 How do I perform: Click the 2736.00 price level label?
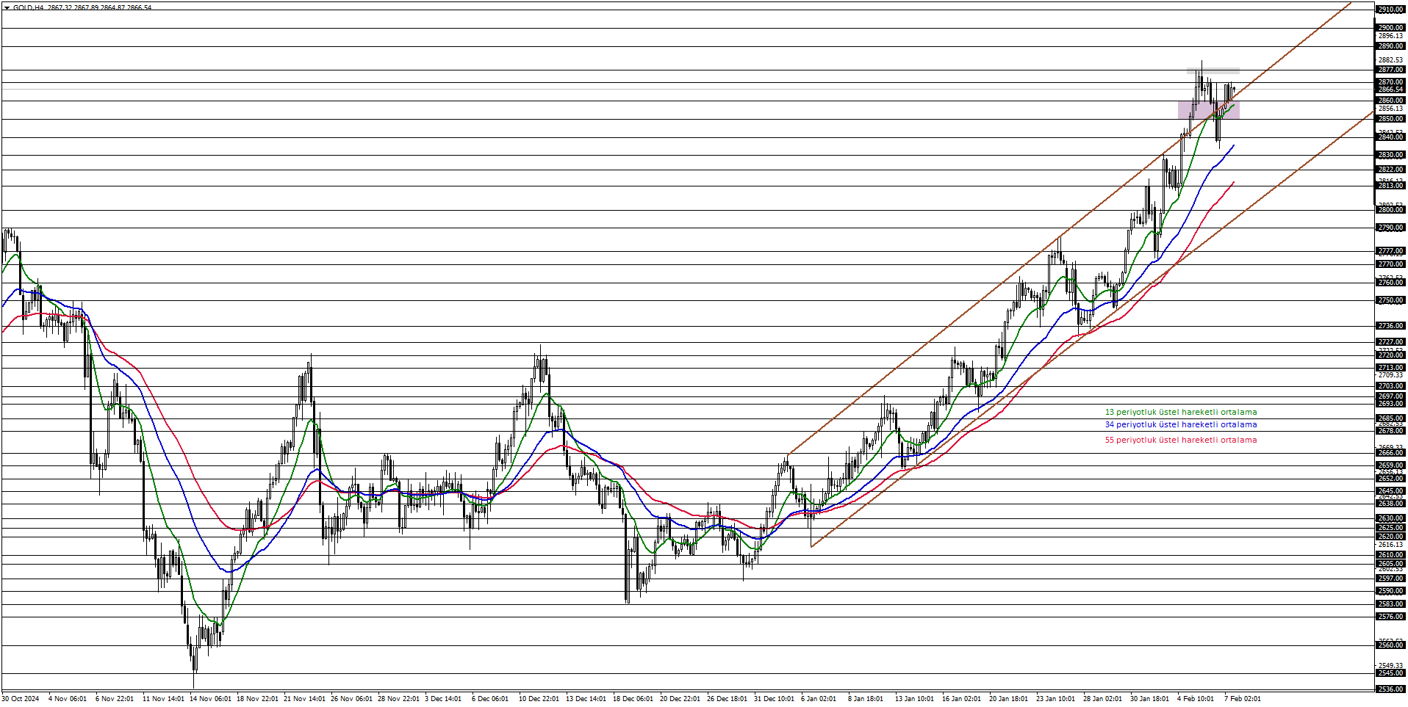(x=1390, y=326)
